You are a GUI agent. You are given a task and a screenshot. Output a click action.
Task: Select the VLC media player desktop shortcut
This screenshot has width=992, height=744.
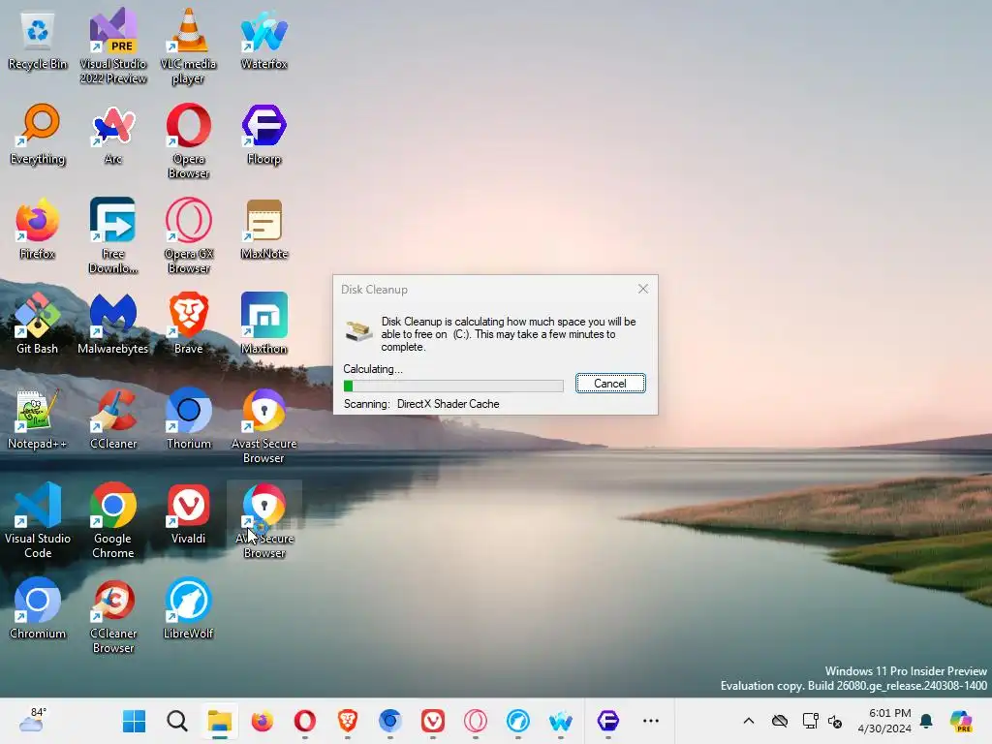[x=189, y=46]
